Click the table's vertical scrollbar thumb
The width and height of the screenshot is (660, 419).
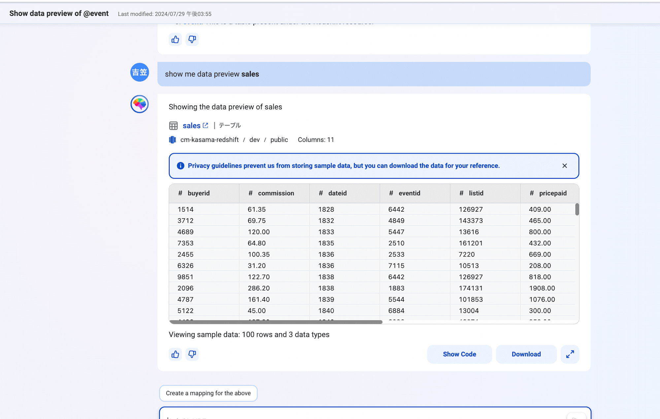[577, 209]
